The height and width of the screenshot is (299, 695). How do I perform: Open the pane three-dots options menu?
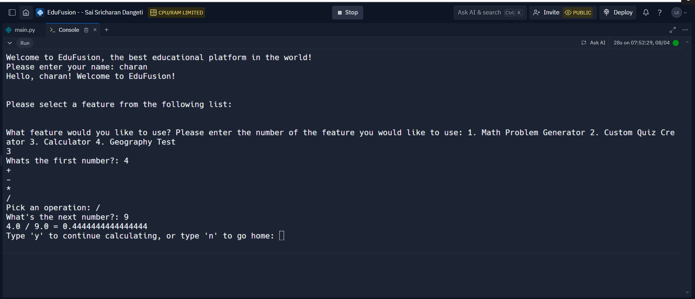click(x=685, y=30)
